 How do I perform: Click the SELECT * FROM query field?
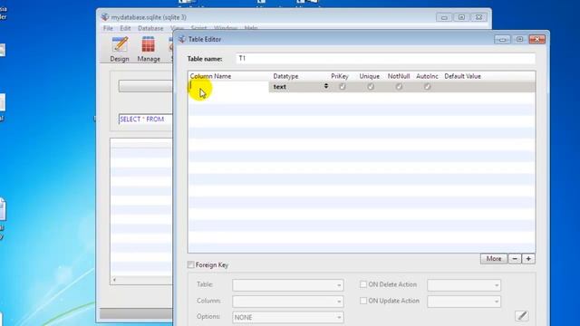(145, 119)
